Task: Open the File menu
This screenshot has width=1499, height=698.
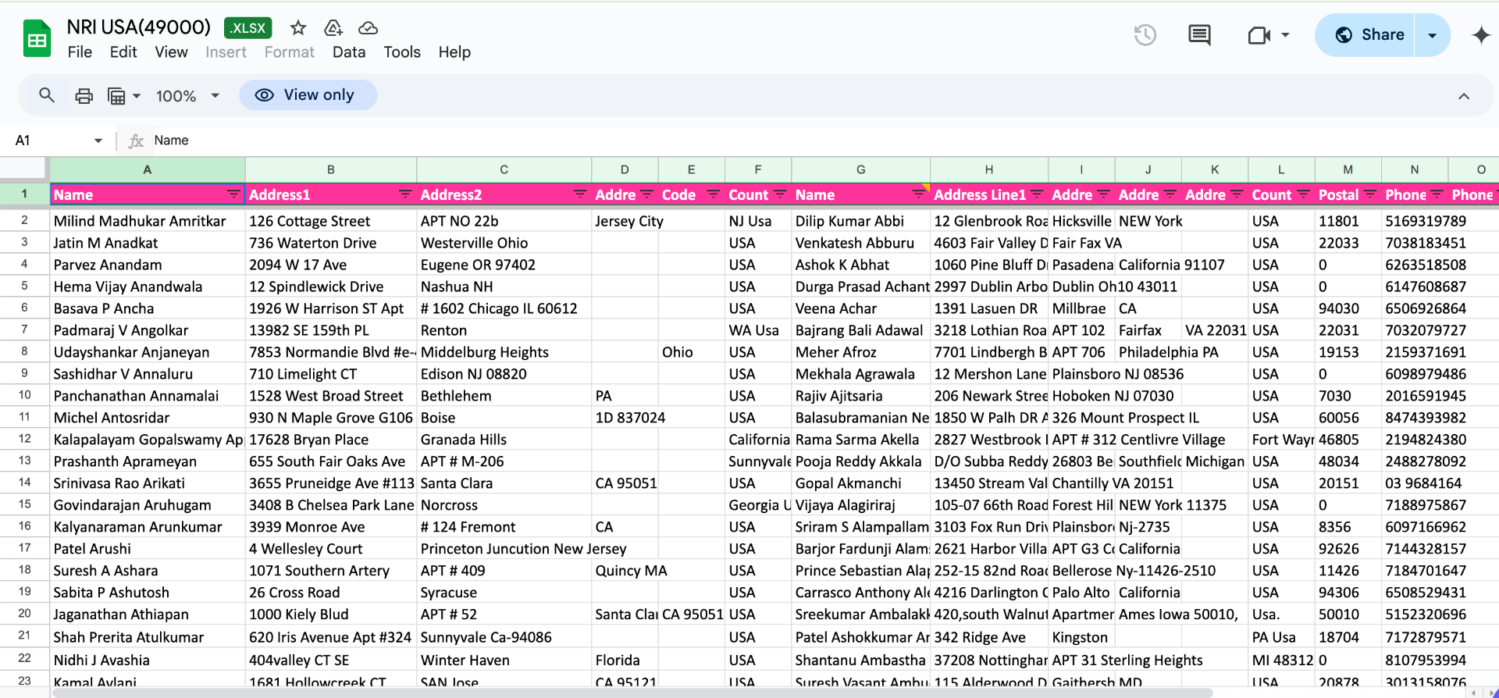Action: [80, 52]
